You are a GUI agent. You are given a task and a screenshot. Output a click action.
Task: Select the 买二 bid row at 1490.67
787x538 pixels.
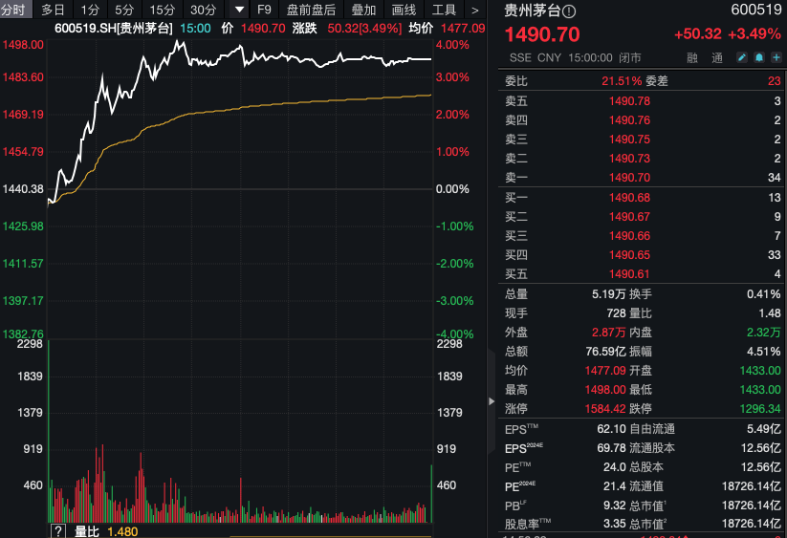[643, 217]
